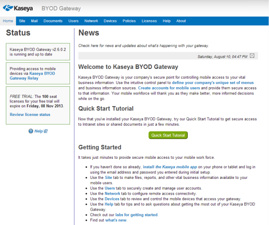This screenshot has width=269, height=225.
Task: Click the 'Status' heading
Action: 18,33
